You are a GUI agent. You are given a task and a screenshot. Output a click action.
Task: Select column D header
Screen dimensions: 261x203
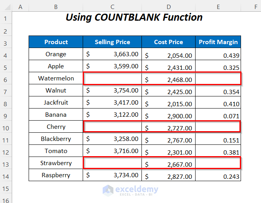pos(169,7)
